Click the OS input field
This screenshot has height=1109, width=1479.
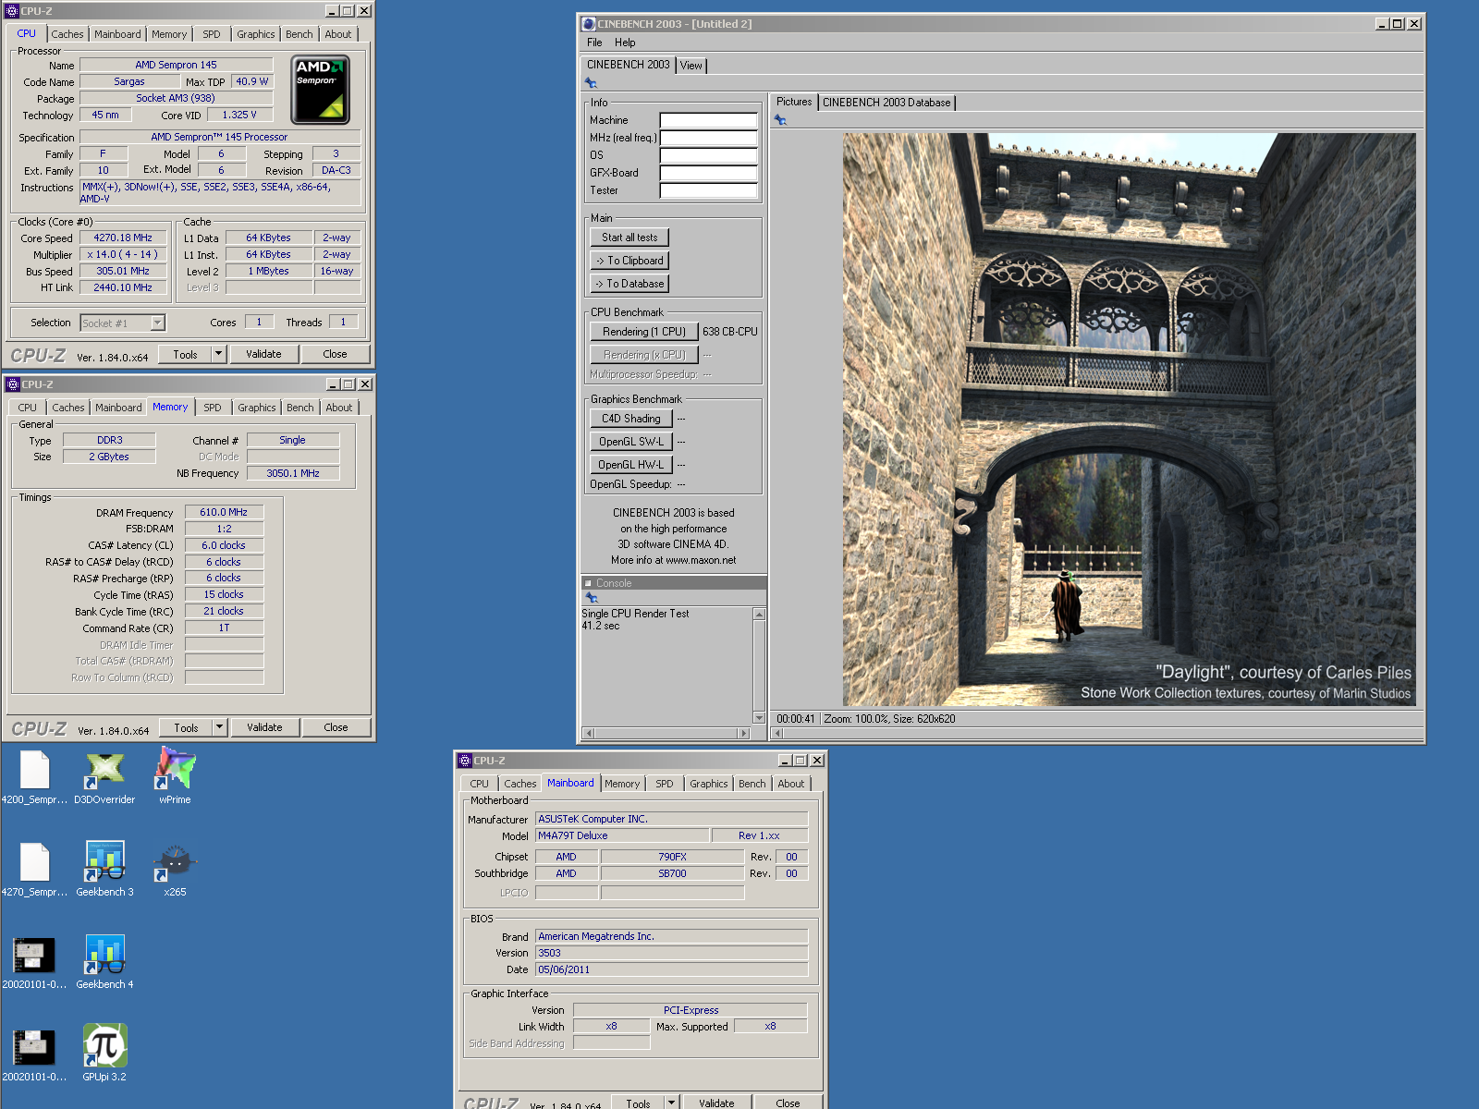click(x=708, y=155)
